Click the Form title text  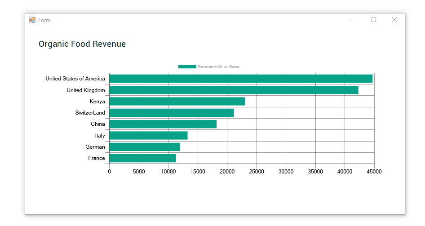click(44, 20)
